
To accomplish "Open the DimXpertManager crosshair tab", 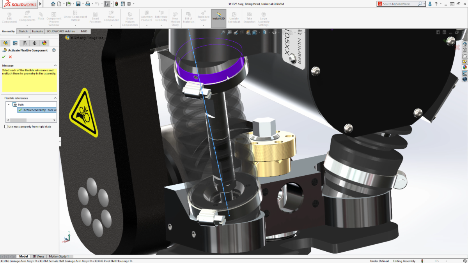I will 34,43.
